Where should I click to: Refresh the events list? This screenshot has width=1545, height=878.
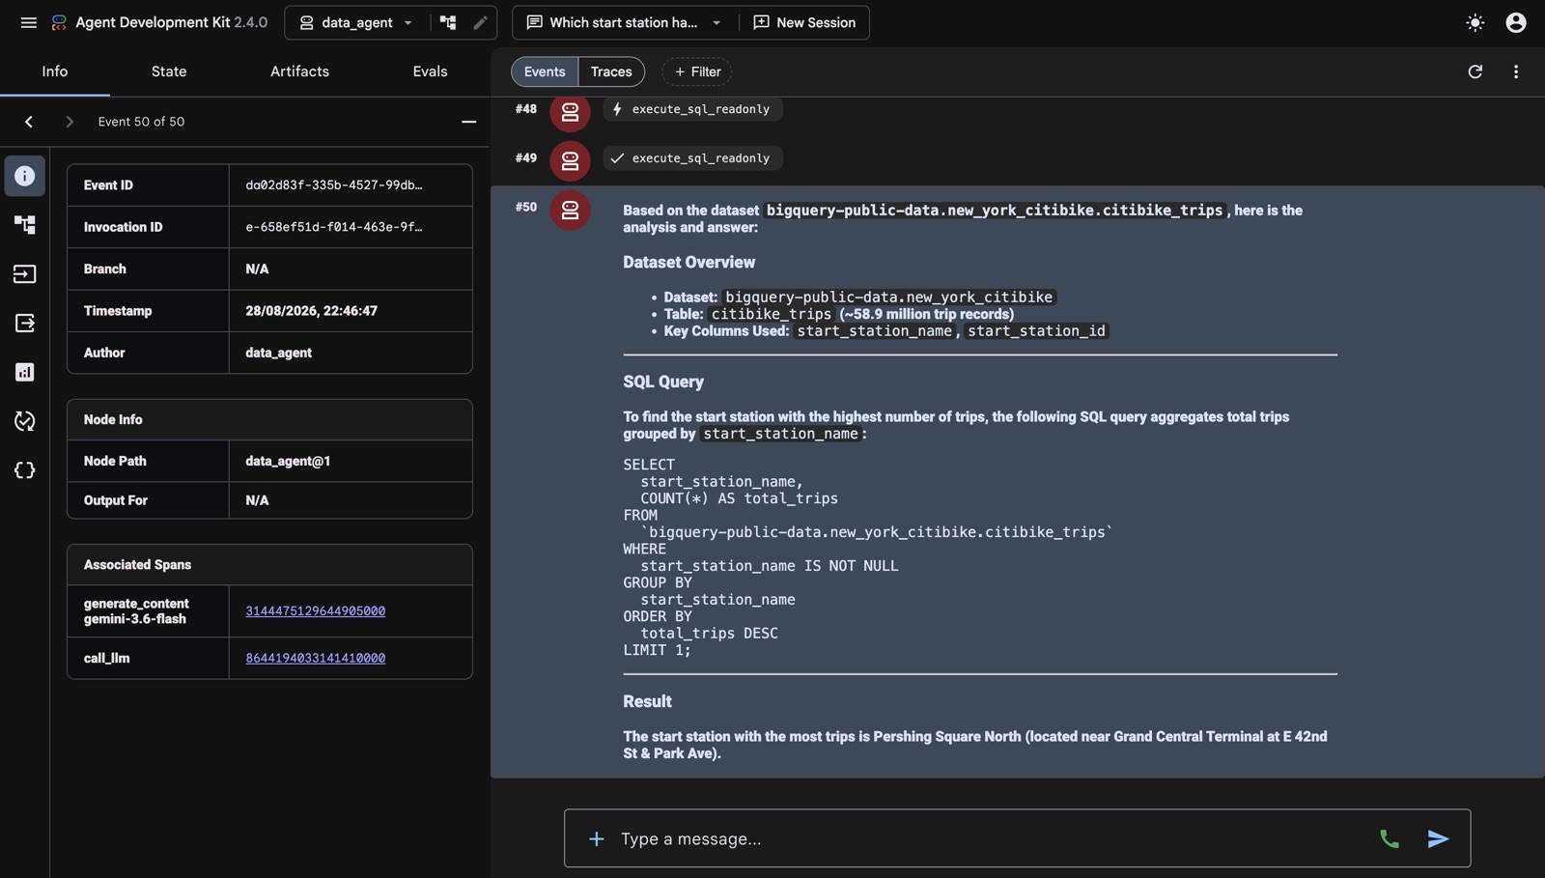click(x=1475, y=71)
